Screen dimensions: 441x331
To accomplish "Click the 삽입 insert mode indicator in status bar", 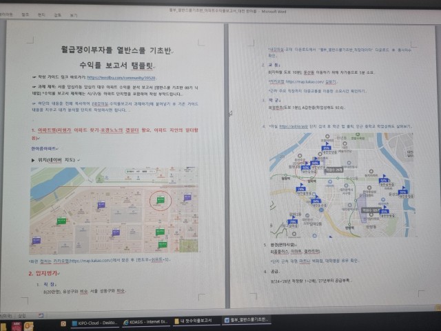I will (x=22, y=316).
